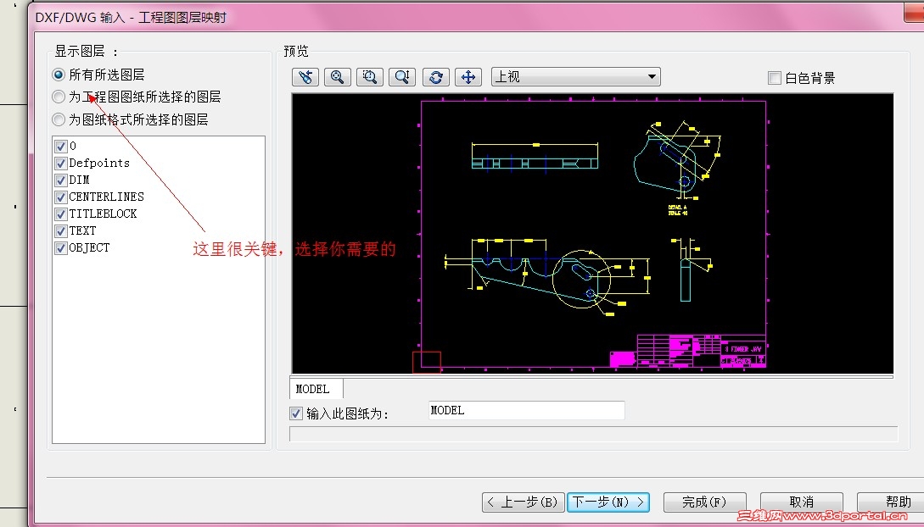Switch to the MODEL sheet tab
924x527 pixels.
[316, 389]
